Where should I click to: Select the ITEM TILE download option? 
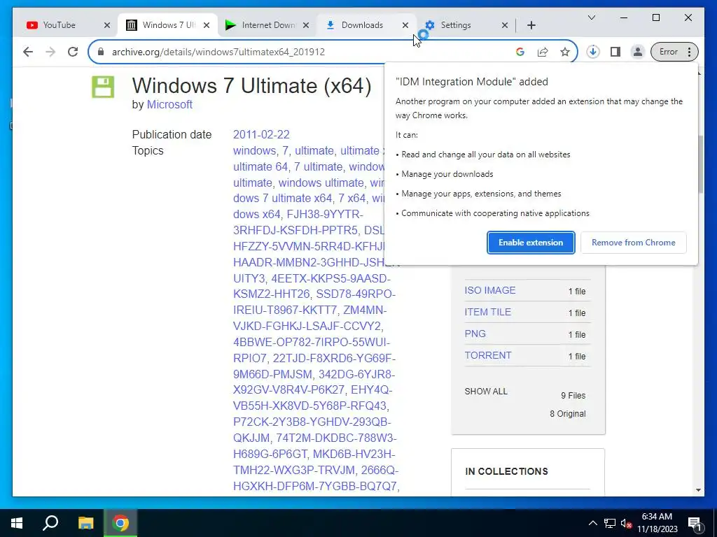pyautogui.click(x=487, y=312)
